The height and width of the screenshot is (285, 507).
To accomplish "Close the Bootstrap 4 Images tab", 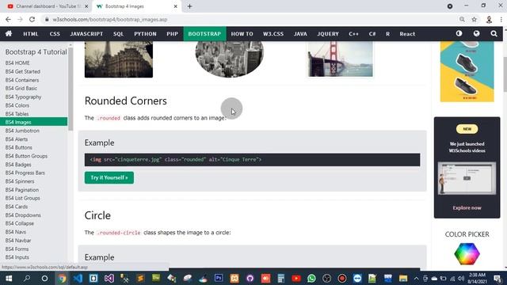I will pyautogui.click(x=176, y=6).
